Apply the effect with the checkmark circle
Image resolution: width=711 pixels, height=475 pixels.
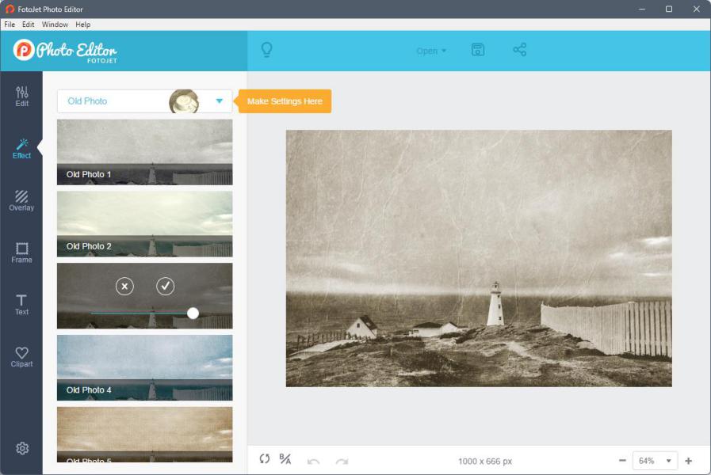[x=166, y=286]
